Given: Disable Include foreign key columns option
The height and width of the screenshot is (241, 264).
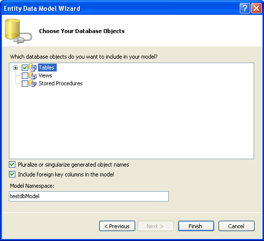Looking at the screenshot, I should [x=12, y=174].
